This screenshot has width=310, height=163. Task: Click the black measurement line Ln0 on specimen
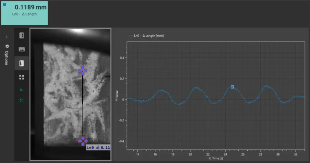(83, 106)
